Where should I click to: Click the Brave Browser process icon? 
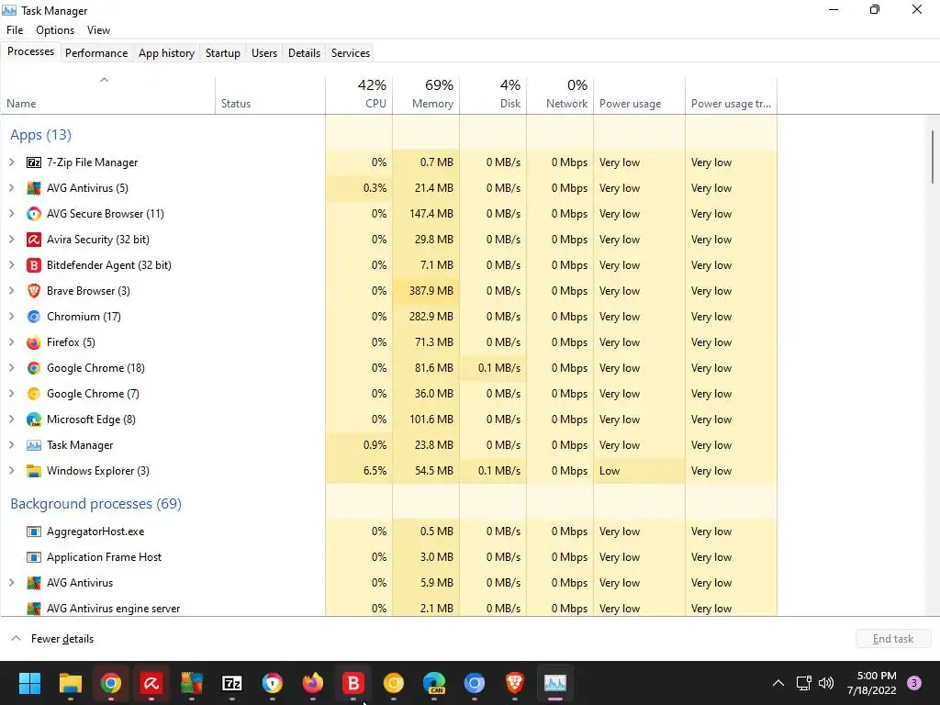pos(34,291)
